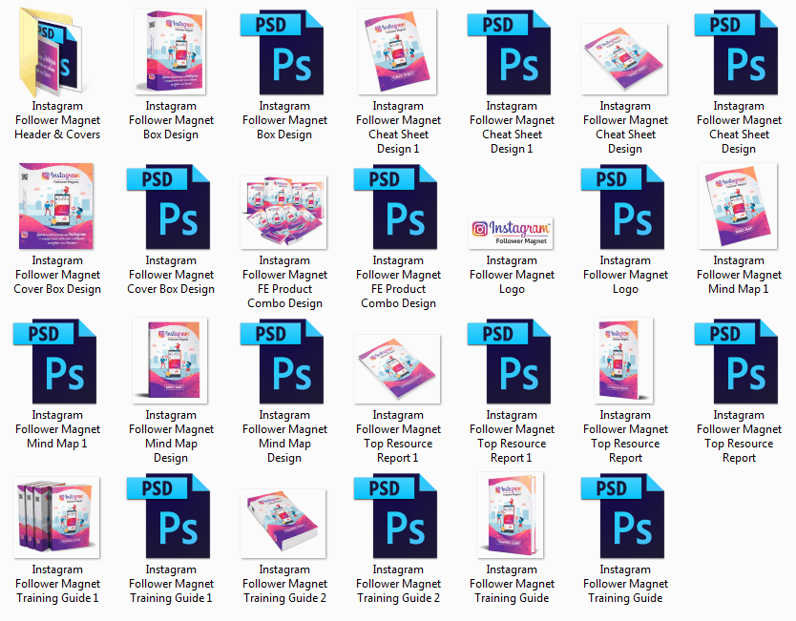Select the Mind Map Design PSD file

point(283,362)
